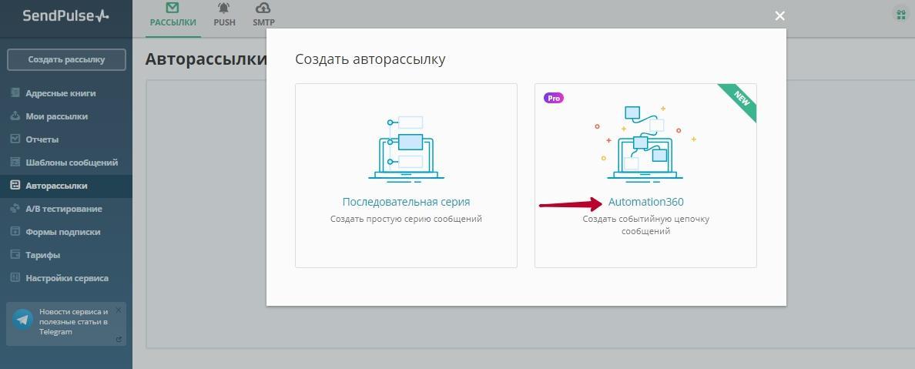Click the Telegram paper-plane icon
This screenshot has width=915, height=369.
click(x=23, y=320)
